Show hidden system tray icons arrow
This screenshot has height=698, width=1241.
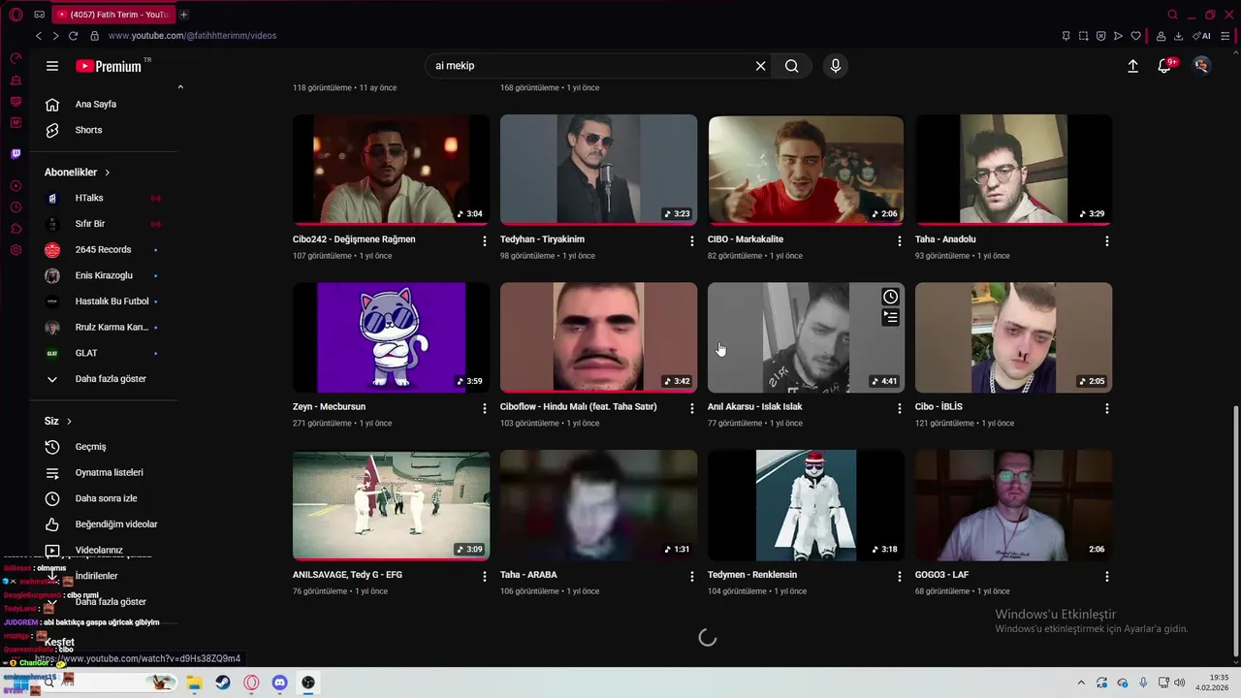(x=1081, y=682)
